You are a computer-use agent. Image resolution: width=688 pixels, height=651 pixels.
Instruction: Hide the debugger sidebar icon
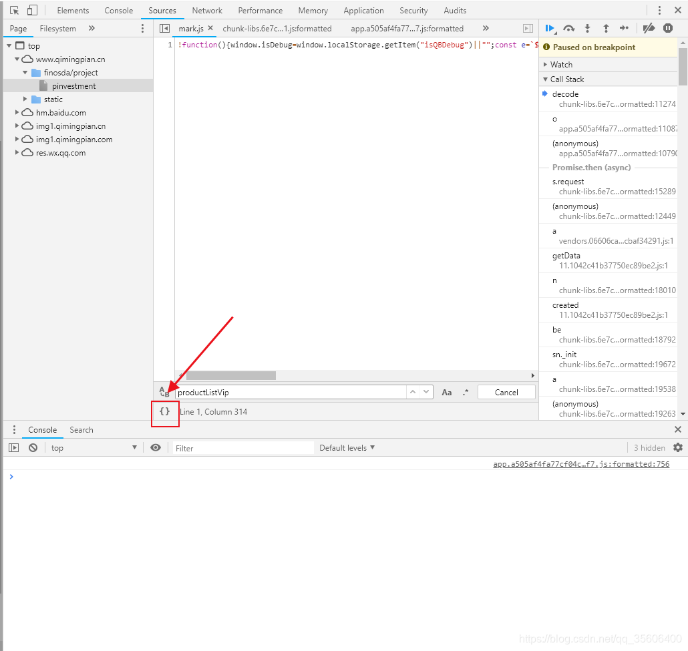point(528,29)
